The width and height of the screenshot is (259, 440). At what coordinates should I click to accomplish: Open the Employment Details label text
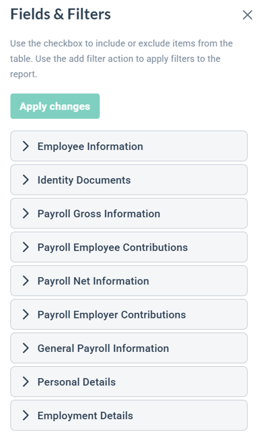point(85,416)
